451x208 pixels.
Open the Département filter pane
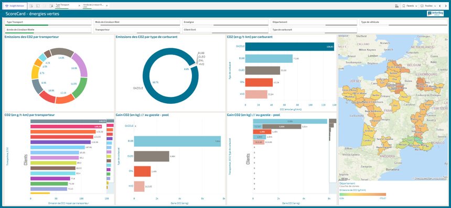pyautogui.click(x=314, y=23)
